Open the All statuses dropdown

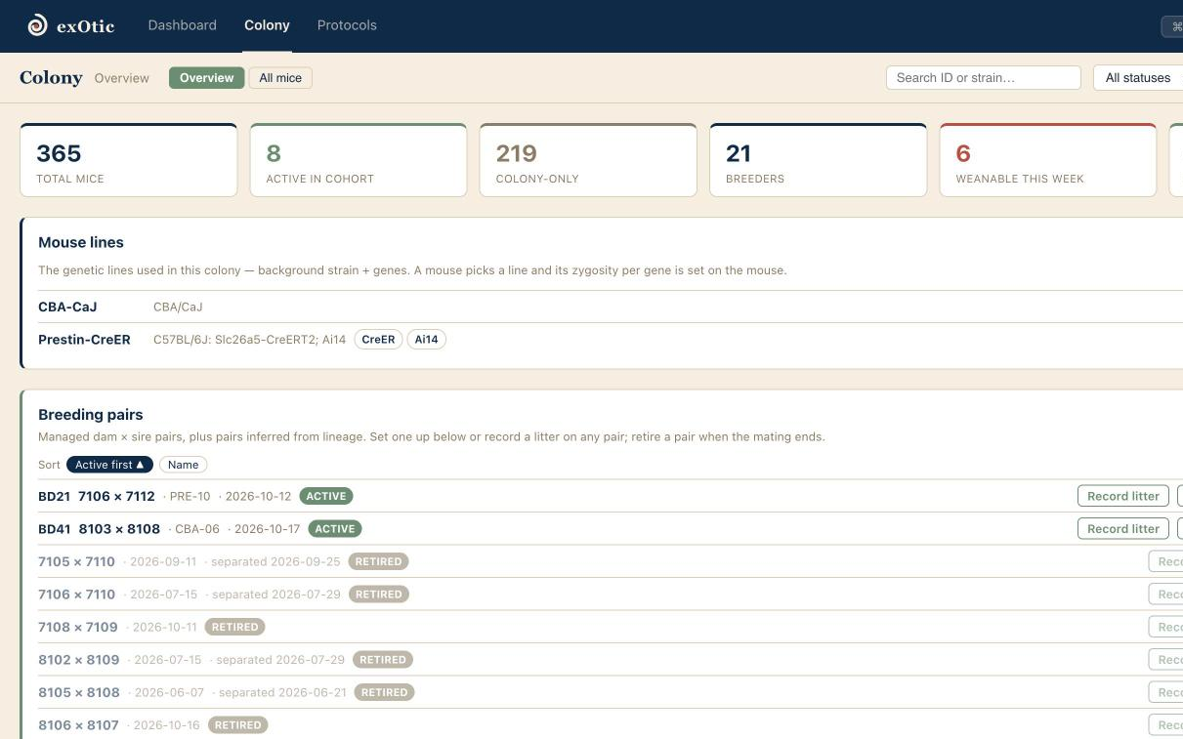1138,78
